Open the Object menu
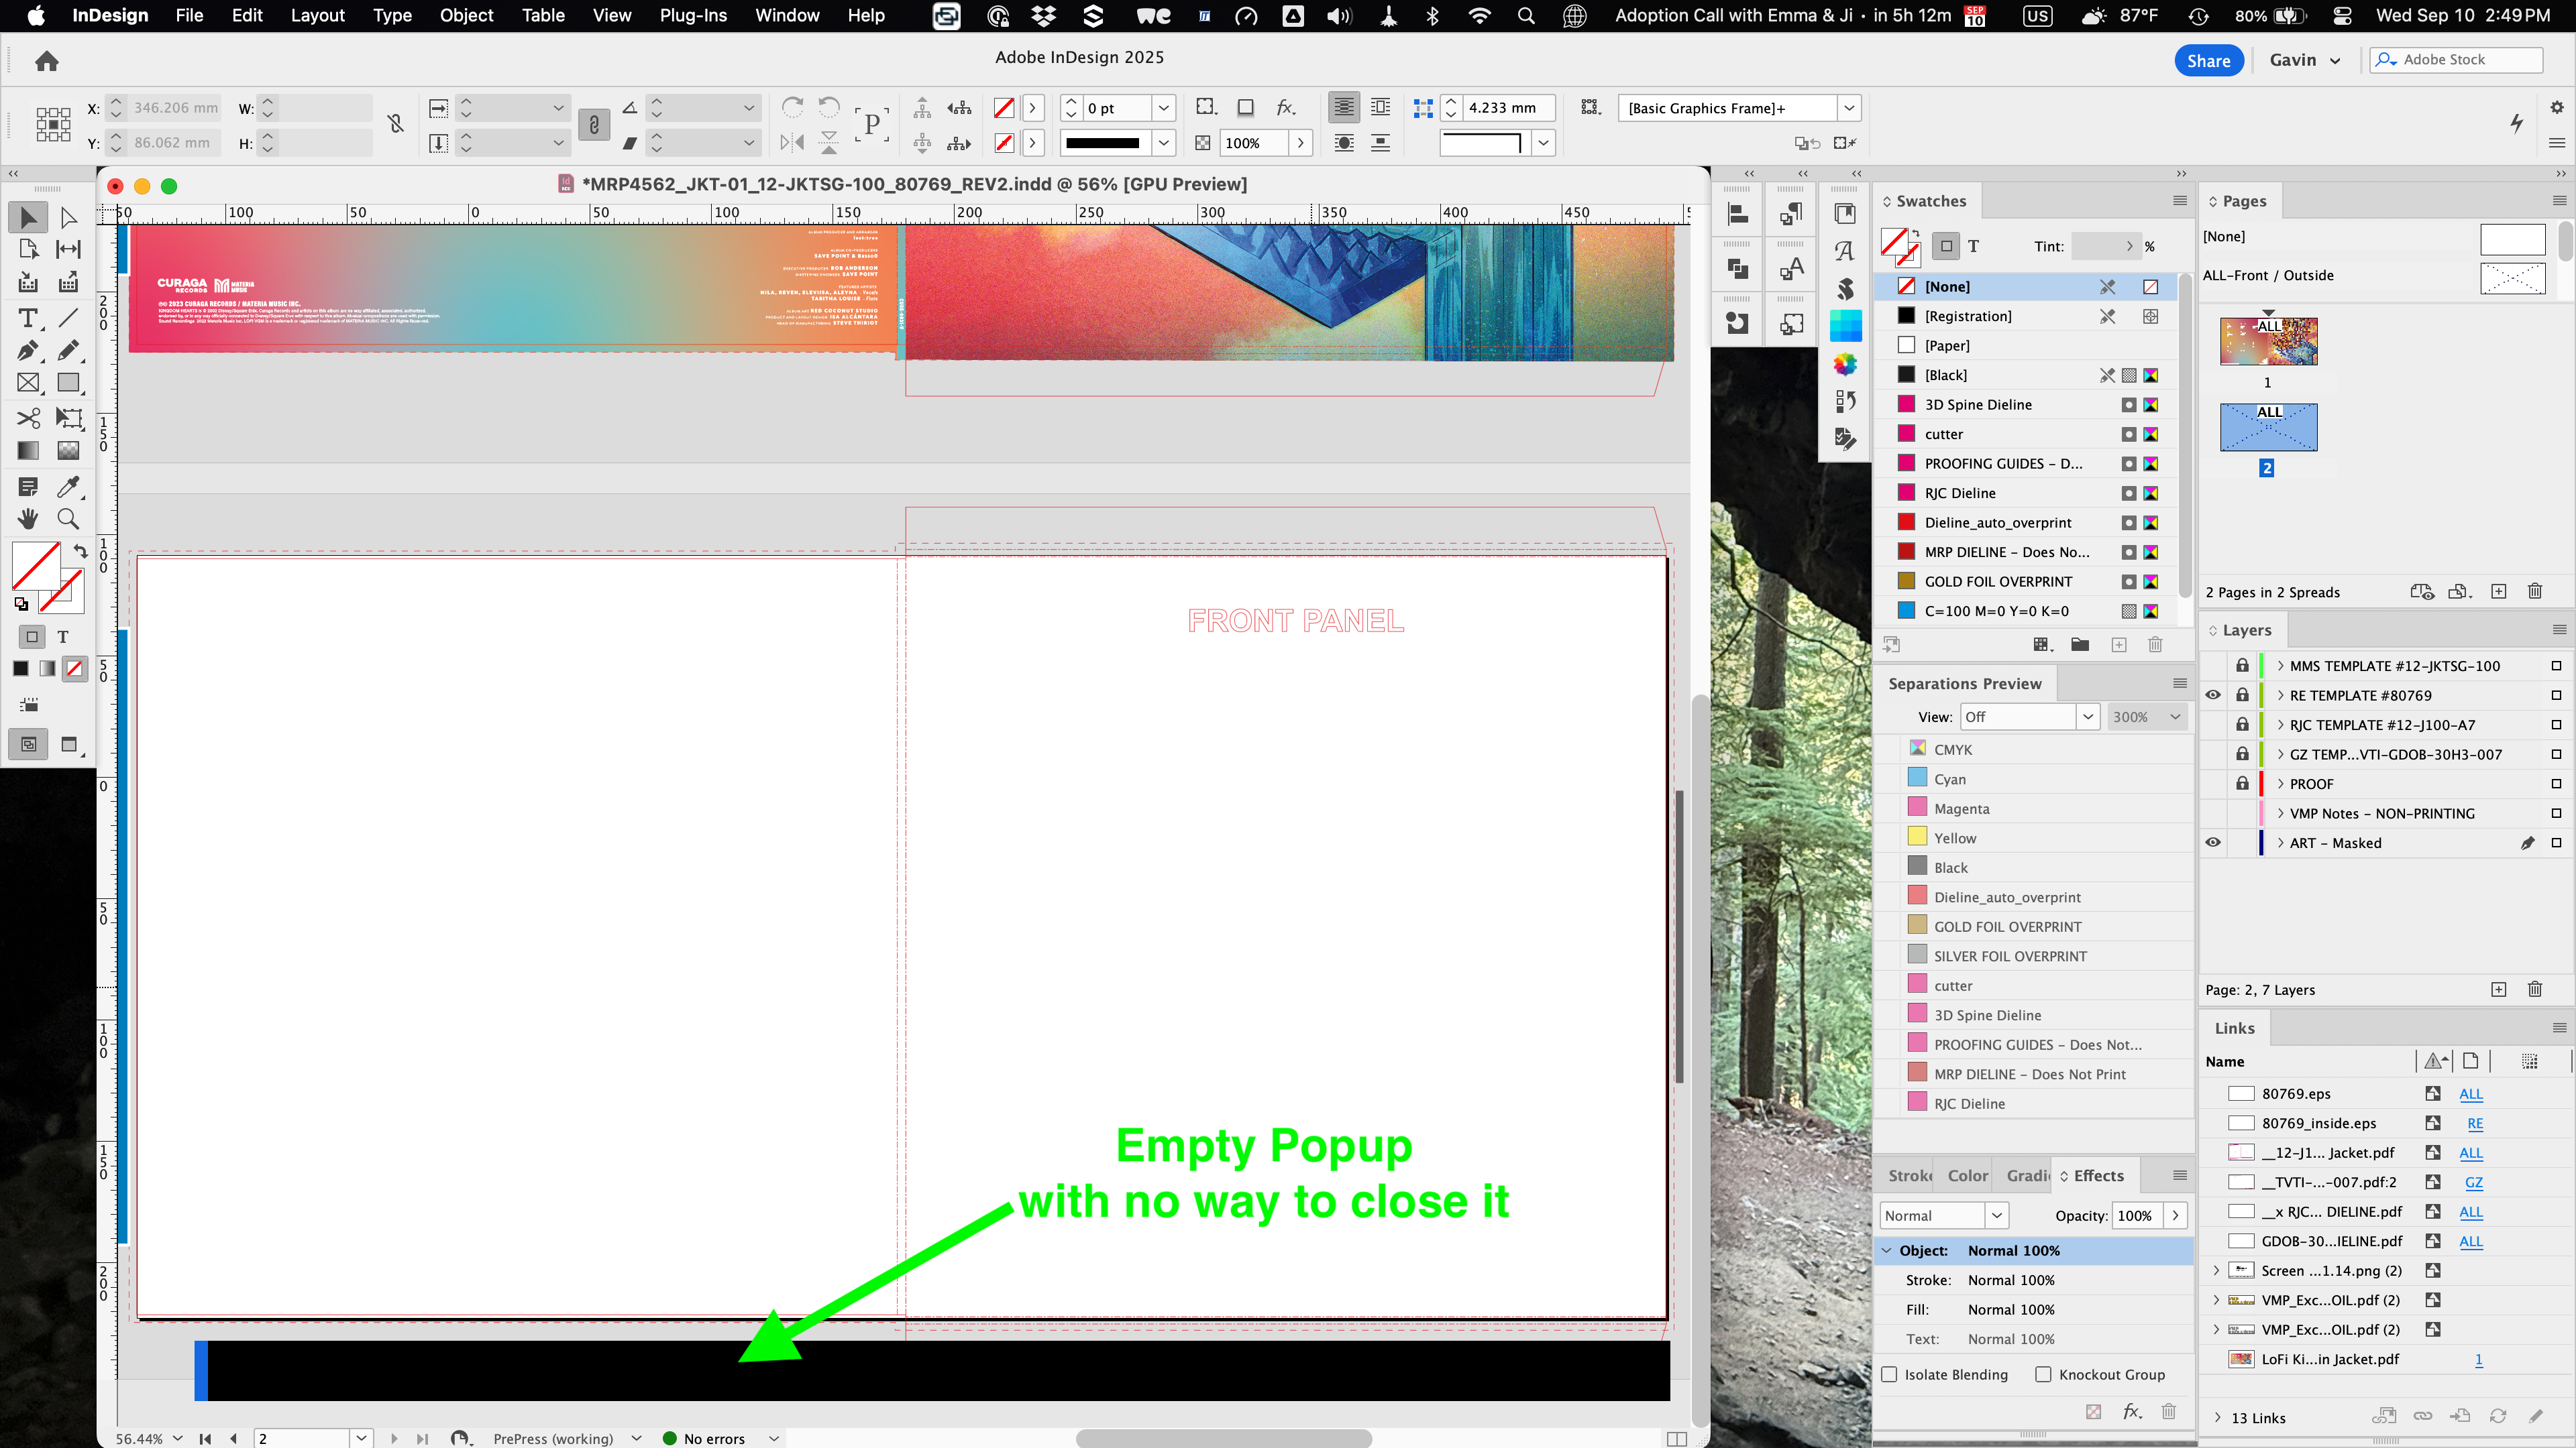2576x1448 pixels. [x=466, y=15]
